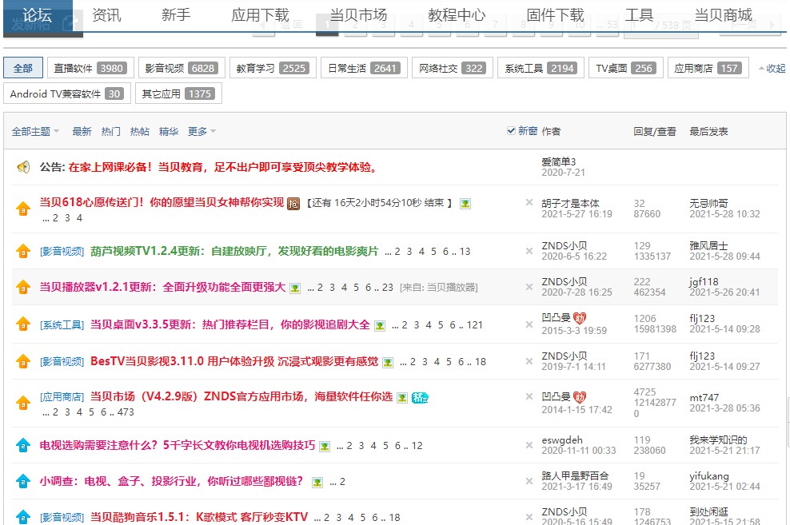Viewport: 790px width, 525px height.
Task: Click the X icon on the 葫芦视频TV row
Action: [x=529, y=251]
